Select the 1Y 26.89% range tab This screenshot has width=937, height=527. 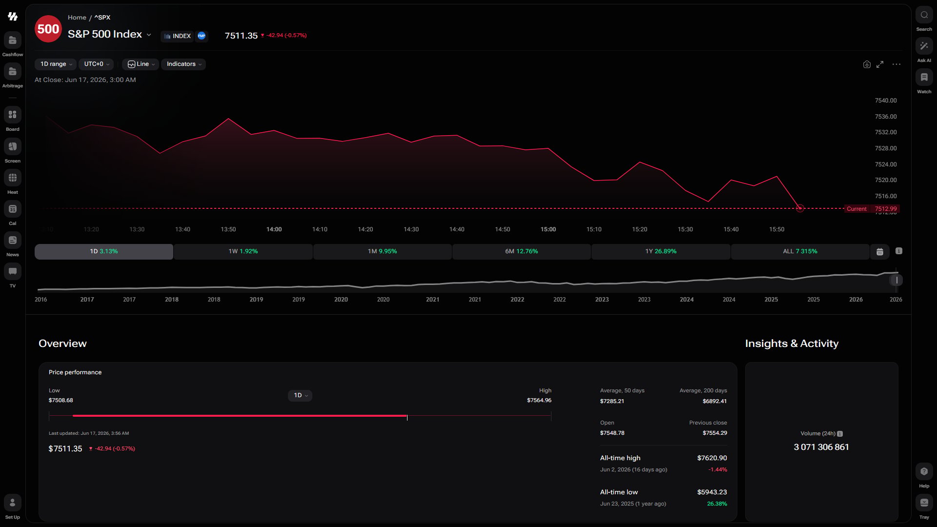pos(661,251)
